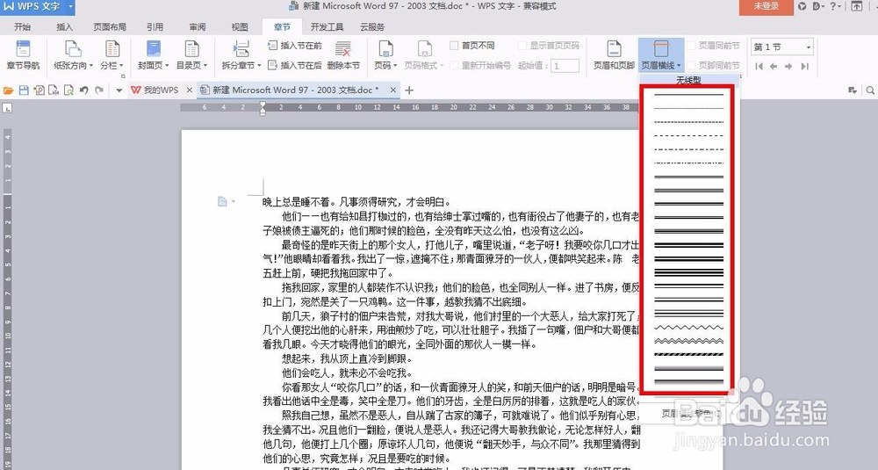Screen dimensions: 878x470
Task: Click the 未登录 (Not logged in) button
Action: point(766,7)
